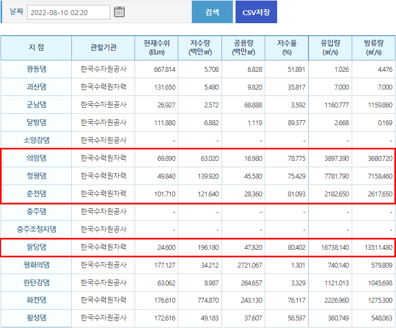Click the 저수량 column header

pyautogui.click(x=200, y=48)
